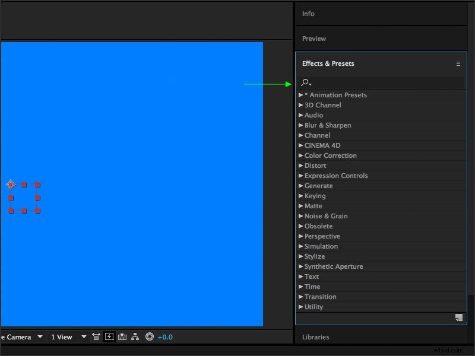The image size is (475, 356).
Task: Activate the Region of Interest tool
Action: 96,336
